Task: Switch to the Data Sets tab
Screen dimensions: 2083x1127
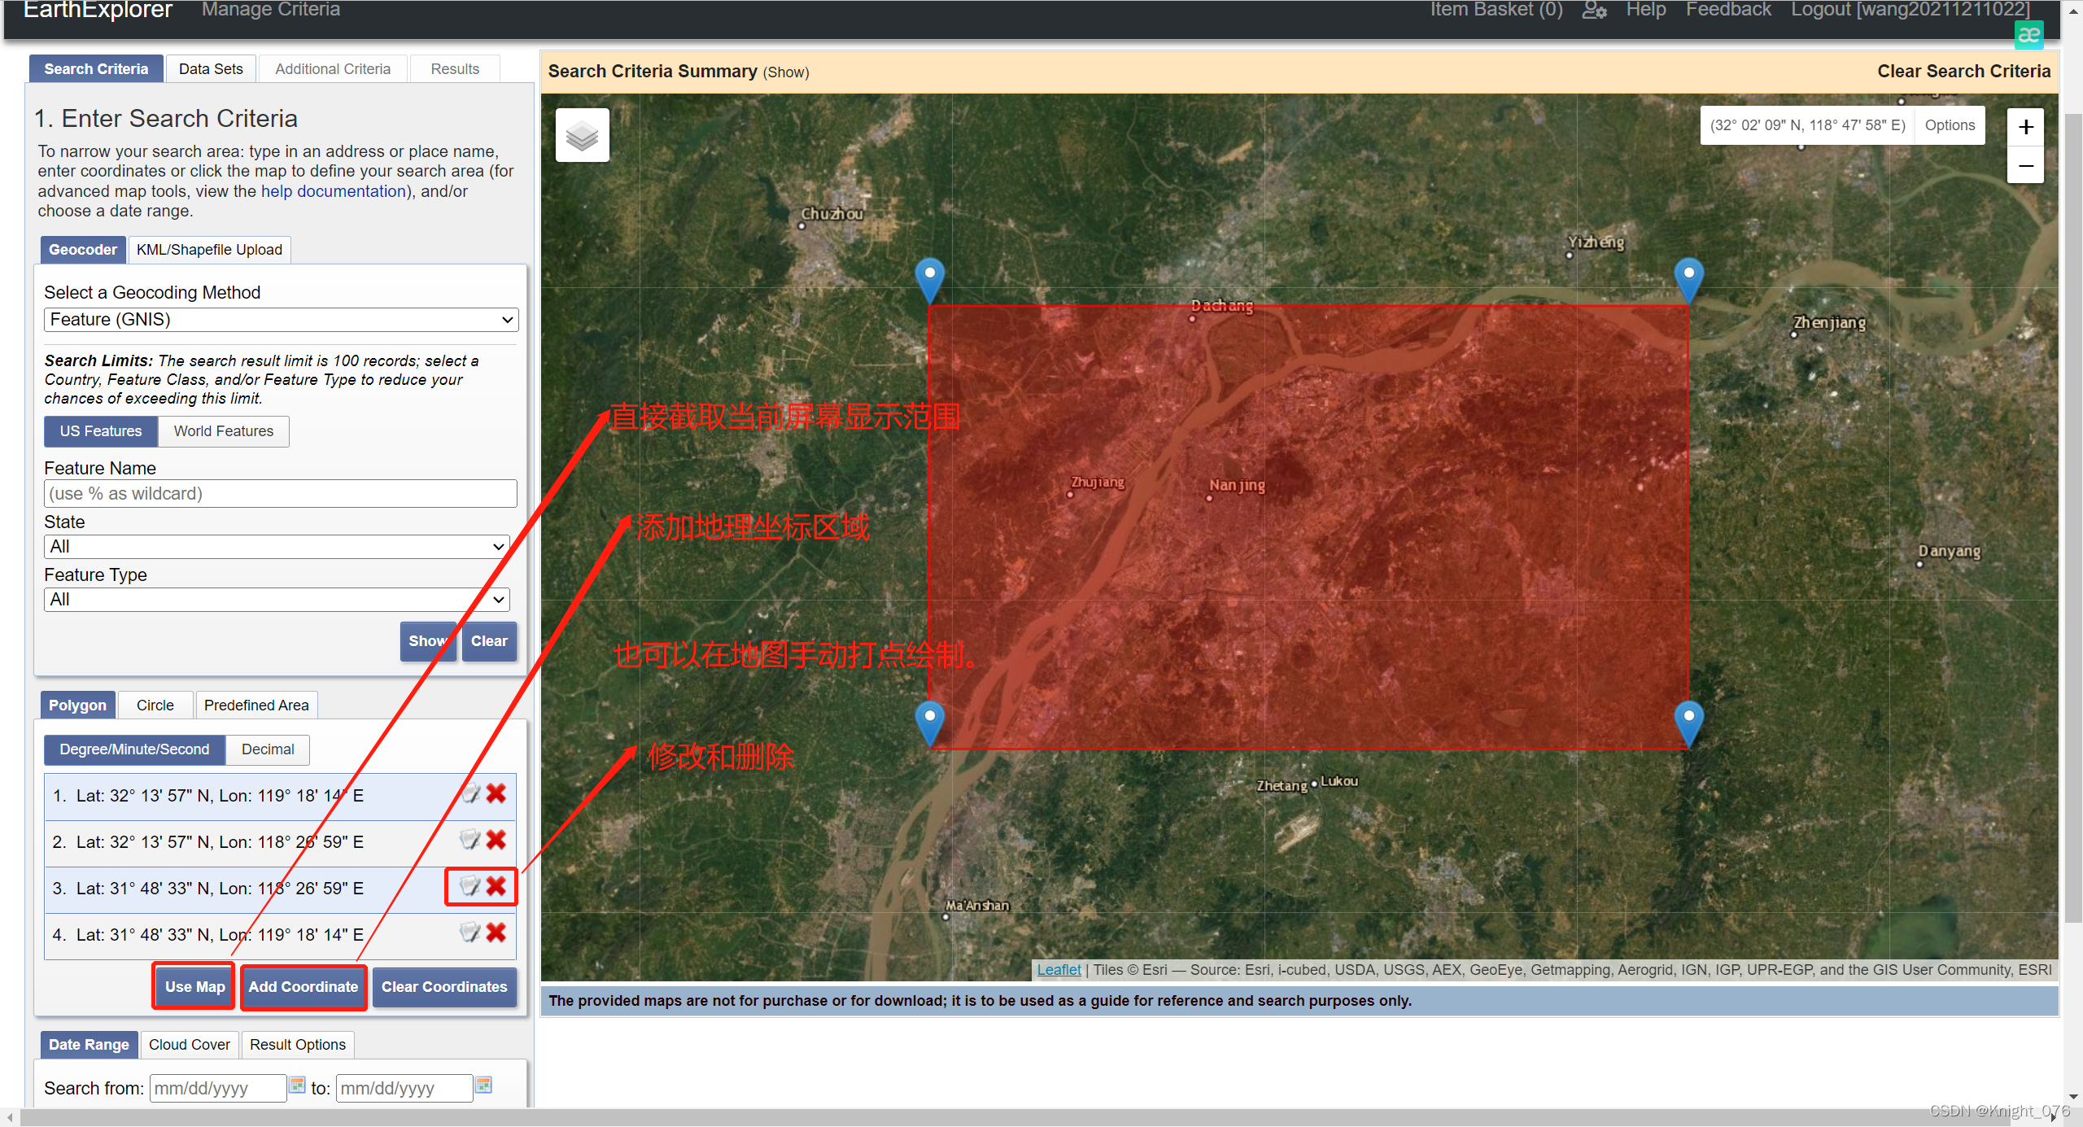Action: [211, 69]
